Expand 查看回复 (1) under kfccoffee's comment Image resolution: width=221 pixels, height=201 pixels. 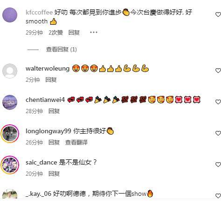coord(61,50)
